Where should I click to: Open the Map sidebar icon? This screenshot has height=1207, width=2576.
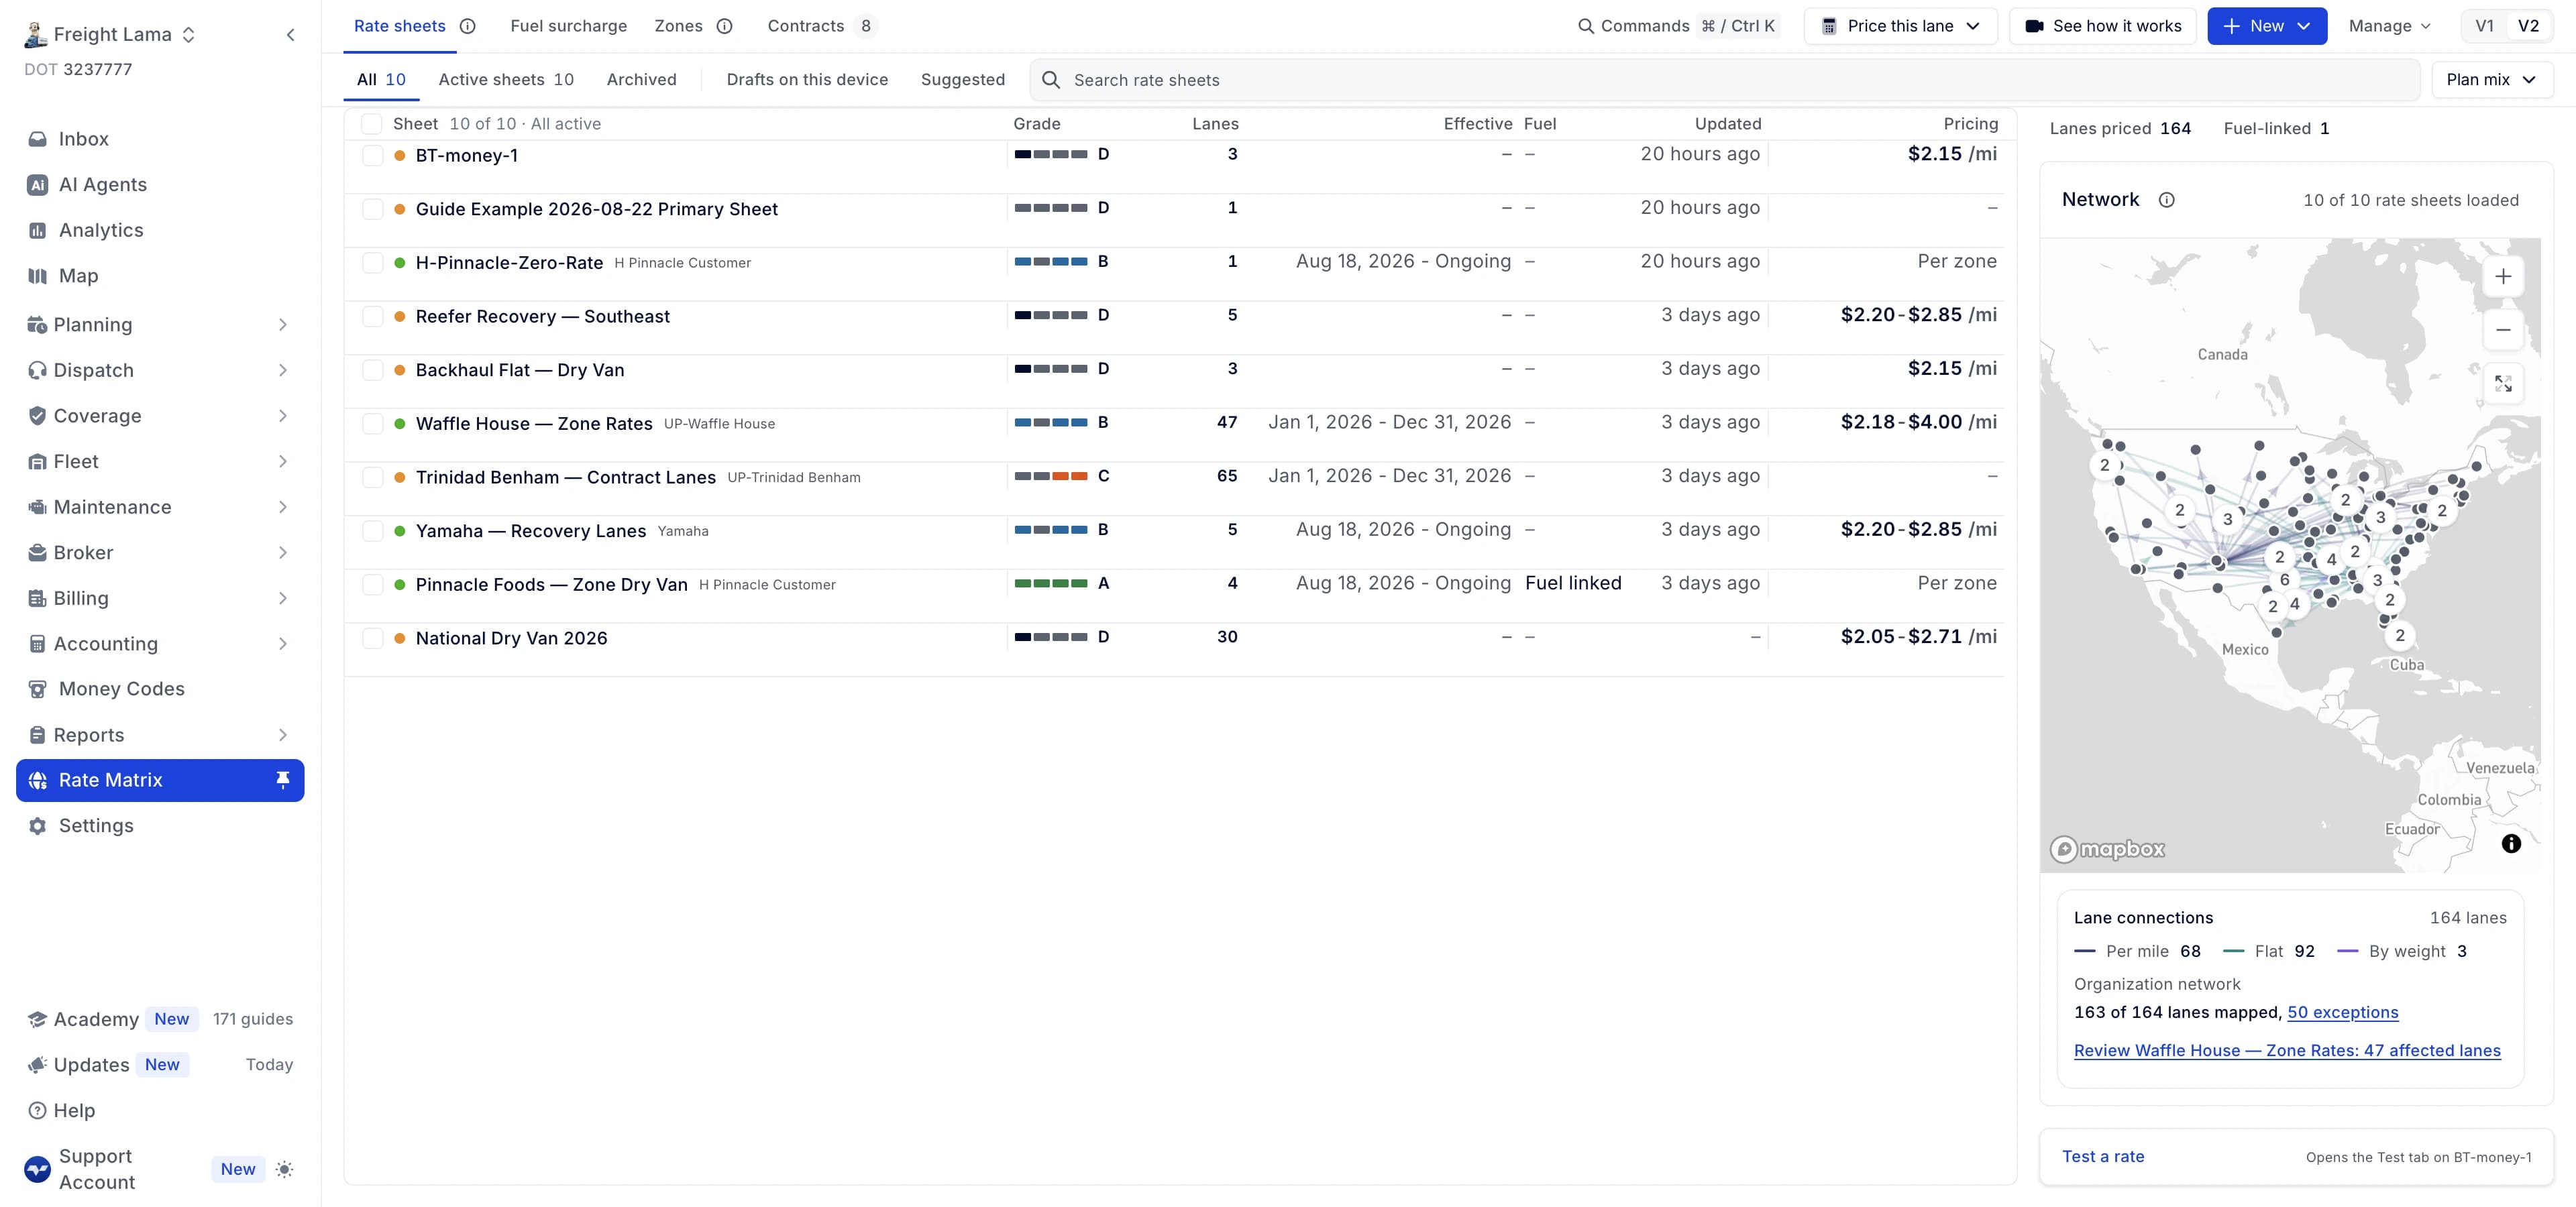point(37,276)
